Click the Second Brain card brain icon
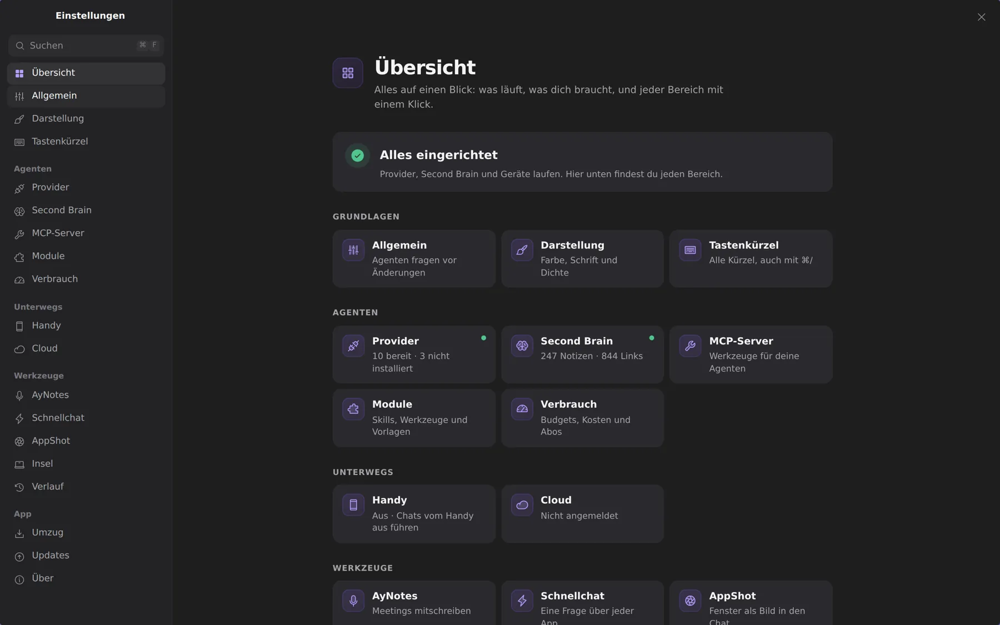1000x625 pixels. click(x=522, y=346)
